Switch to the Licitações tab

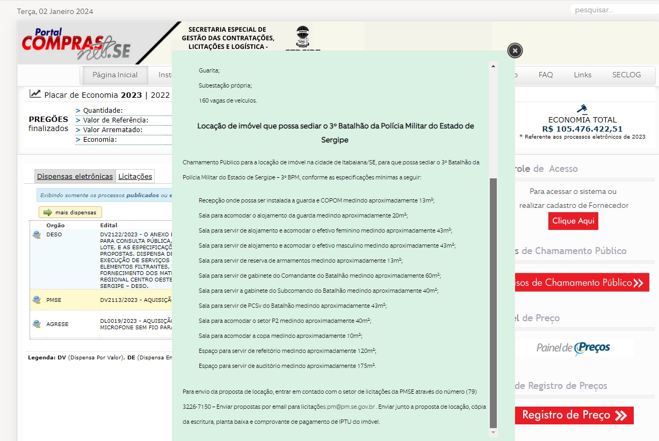(x=135, y=176)
